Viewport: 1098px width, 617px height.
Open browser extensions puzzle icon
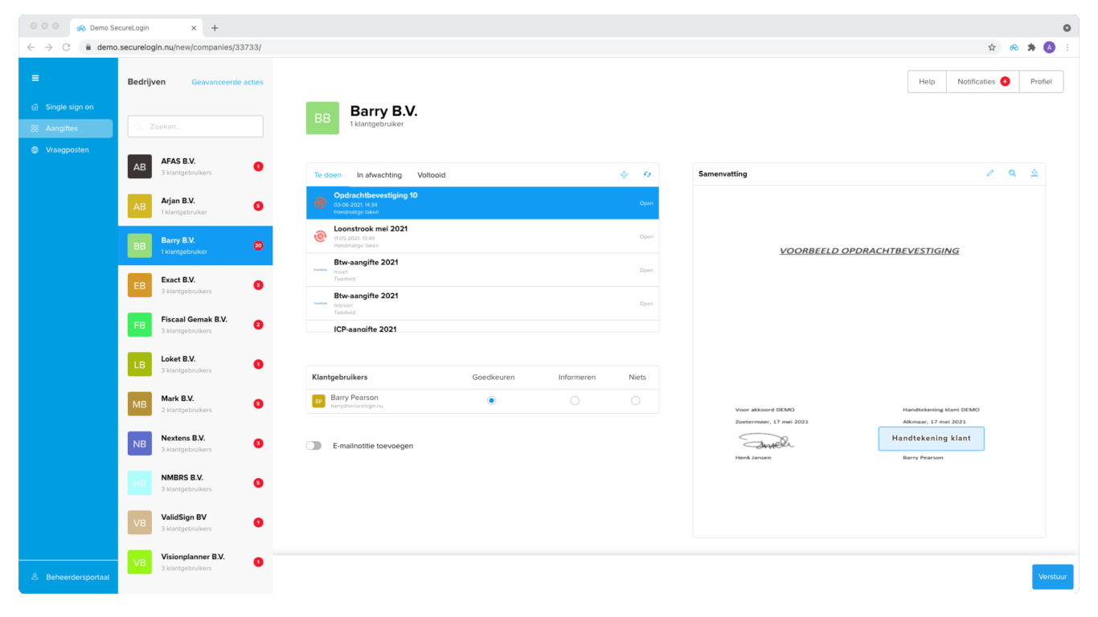(1031, 47)
